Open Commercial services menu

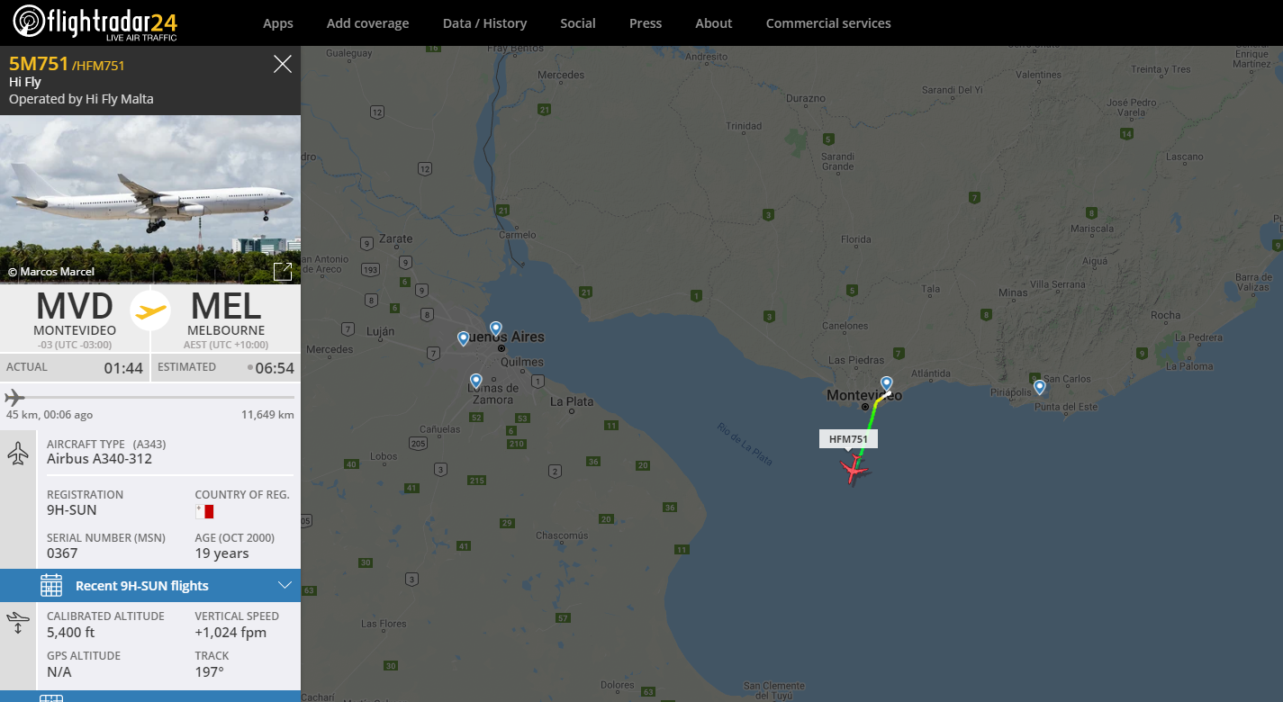tap(828, 23)
